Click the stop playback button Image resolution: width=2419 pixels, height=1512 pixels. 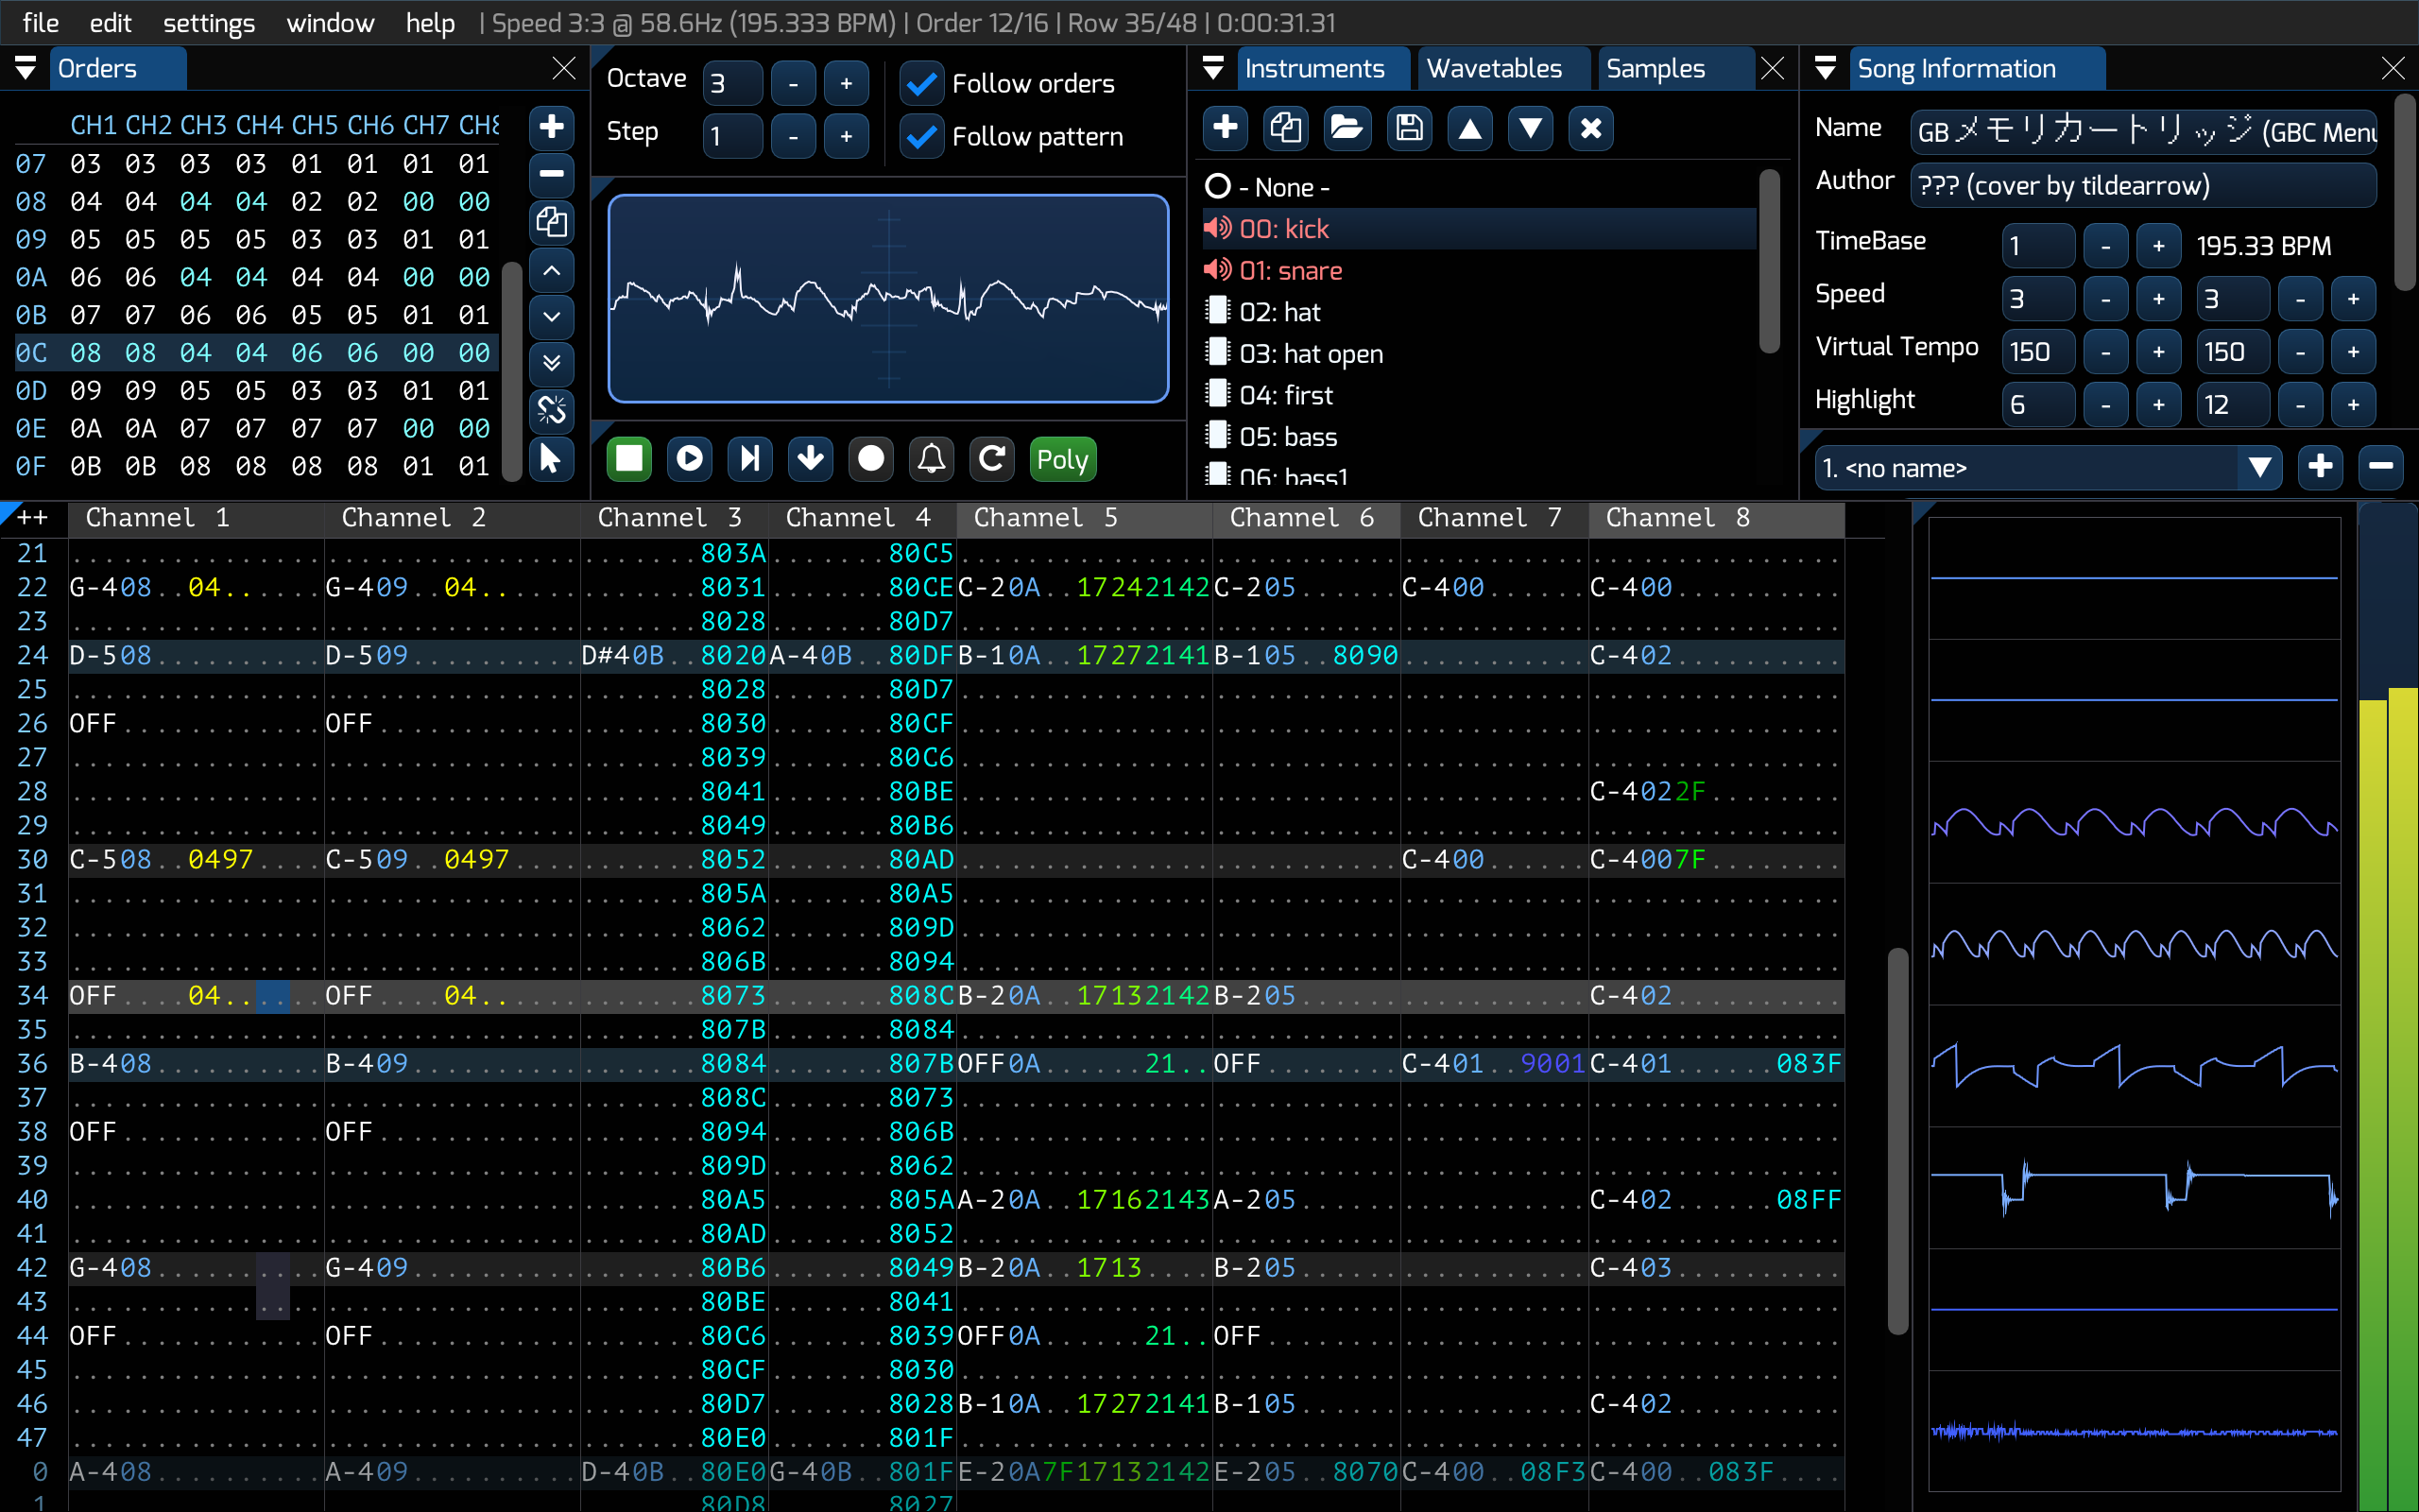(x=628, y=459)
